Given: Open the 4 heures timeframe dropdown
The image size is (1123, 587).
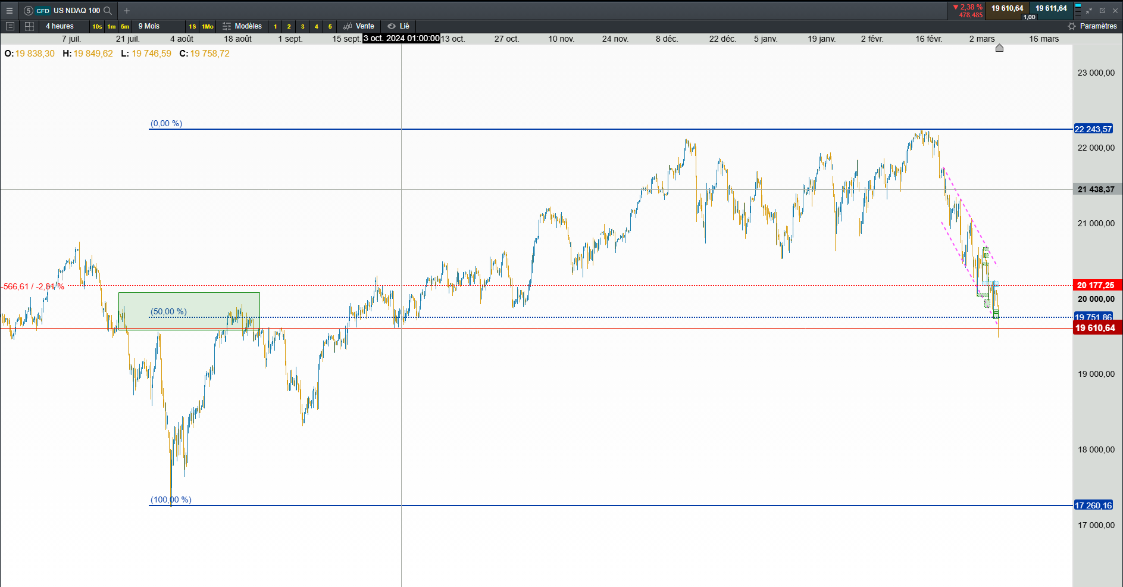Looking at the screenshot, I should (60, 26).
